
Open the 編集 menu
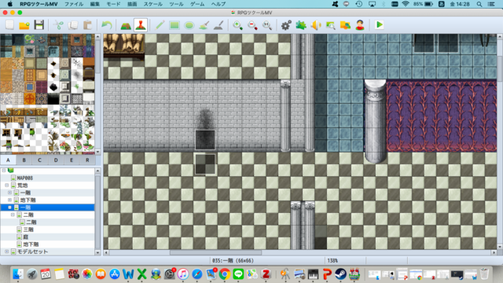click(x=94, y=4)
